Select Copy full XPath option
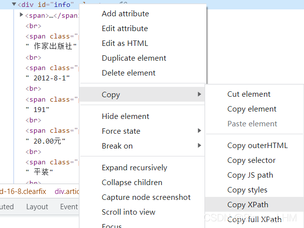Screen dimensions: 304x228 (254, 220)
